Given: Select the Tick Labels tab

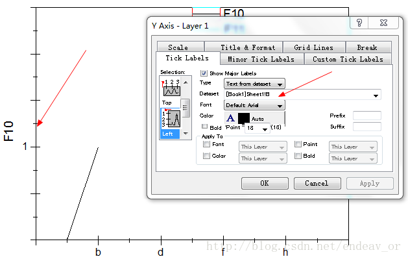Looking at the screenshot, I should [188, 58].
